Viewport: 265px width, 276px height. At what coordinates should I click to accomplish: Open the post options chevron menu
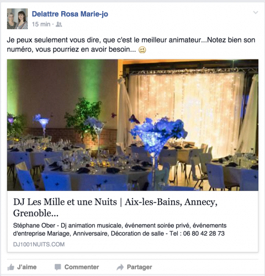tap(256, 13)
